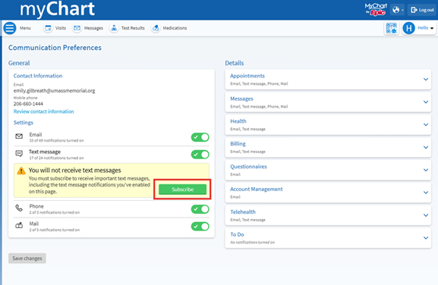
Task: Open Review contact information link
Action: (x=44, y=111)
